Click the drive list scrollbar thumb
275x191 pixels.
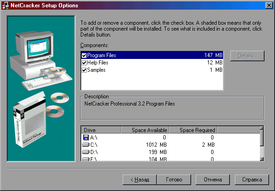click(x=262, y=138)
